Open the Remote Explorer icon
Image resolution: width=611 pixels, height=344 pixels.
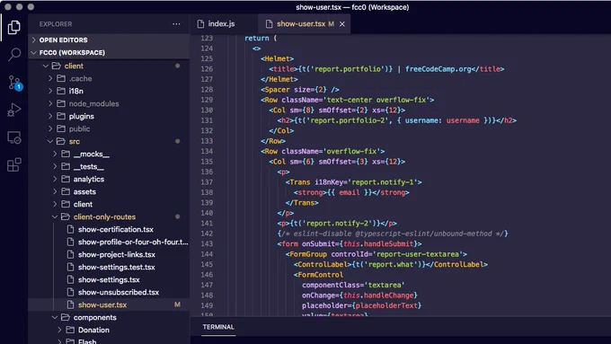[x=14, y=137]
